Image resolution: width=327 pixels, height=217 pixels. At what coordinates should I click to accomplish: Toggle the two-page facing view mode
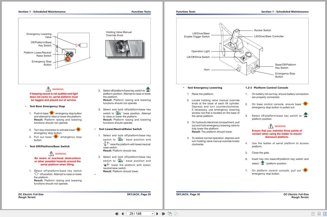pyautogui.click(x=325, y=214)
